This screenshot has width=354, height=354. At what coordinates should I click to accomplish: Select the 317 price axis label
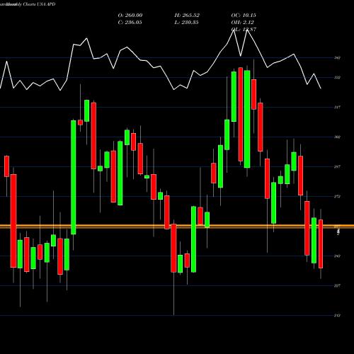point(337,107)
